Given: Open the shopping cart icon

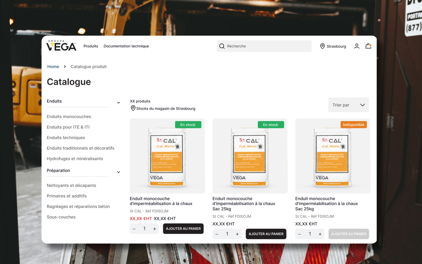Looking at the screenshot, I should [x=368, y=46].
